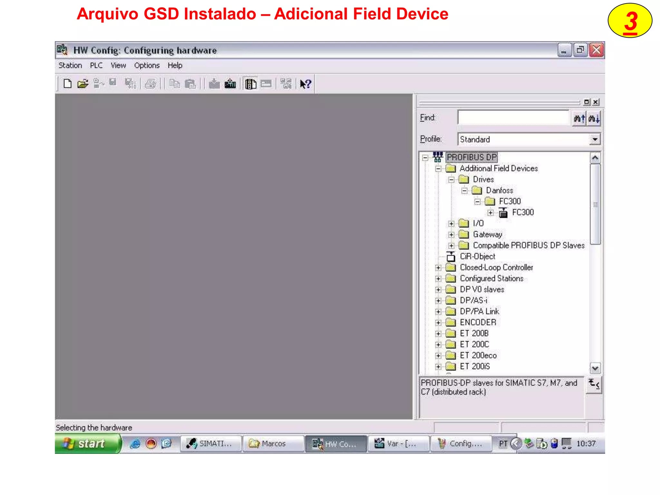Image resolution: width=660 pixels, height=495 pixels.
Task: Click the Save and Compile icon
Action: [x=131, y=84]
